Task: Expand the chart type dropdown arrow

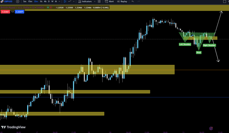Action: [74, 1]
